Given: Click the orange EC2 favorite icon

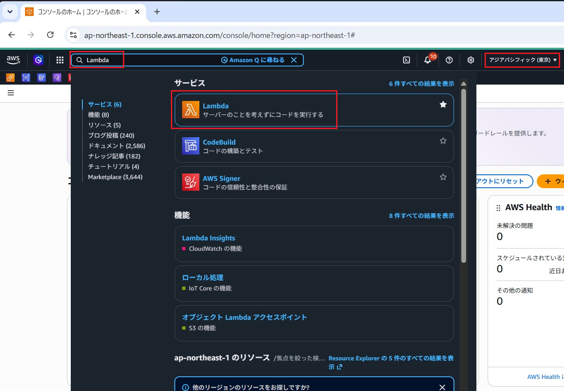Looking at the screenshot, I should pyautogui.click(x=10, y=78).
